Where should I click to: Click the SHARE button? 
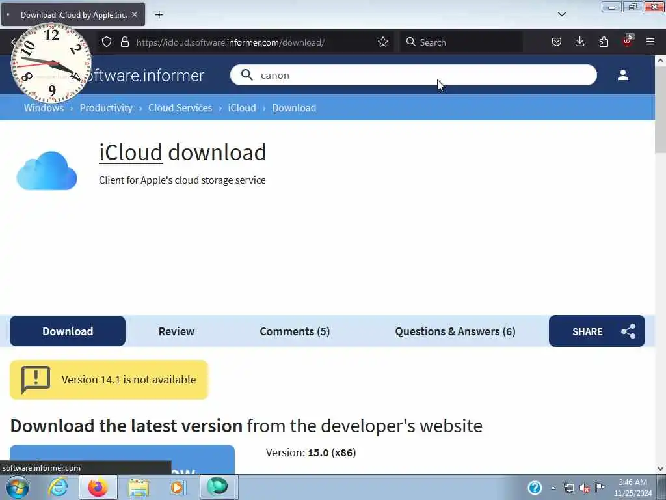tap(597, 331)
